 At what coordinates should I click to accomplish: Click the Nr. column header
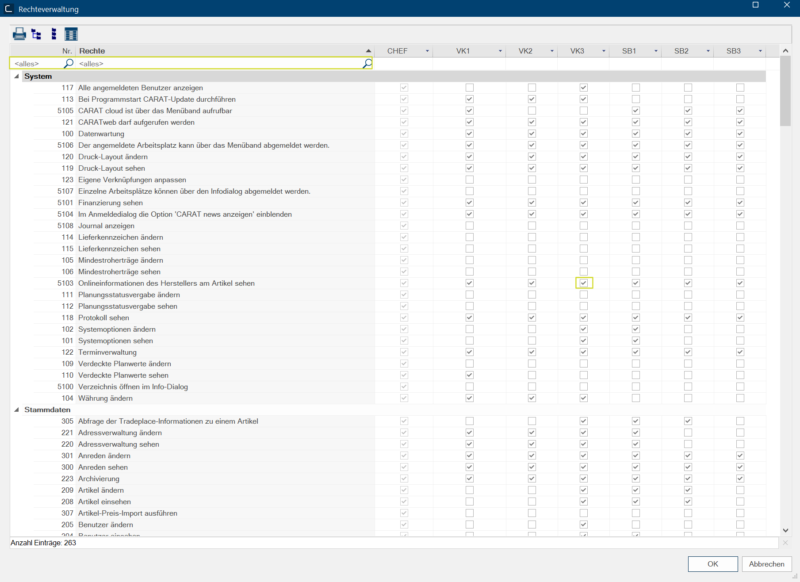(x=67, y=51)
